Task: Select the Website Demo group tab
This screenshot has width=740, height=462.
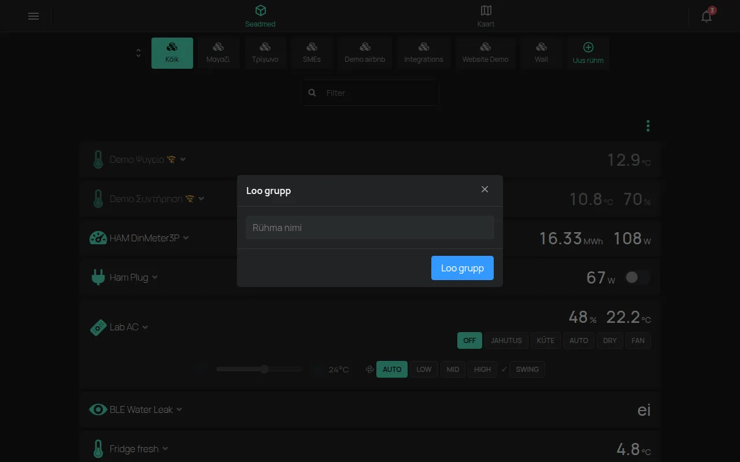Action: tap(486, 53)
